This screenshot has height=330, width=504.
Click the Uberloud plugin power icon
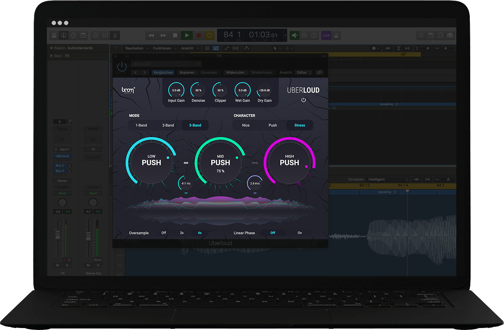(303, 100)
